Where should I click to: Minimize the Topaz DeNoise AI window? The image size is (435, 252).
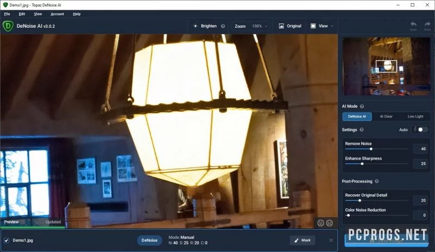tap(398, 5)
